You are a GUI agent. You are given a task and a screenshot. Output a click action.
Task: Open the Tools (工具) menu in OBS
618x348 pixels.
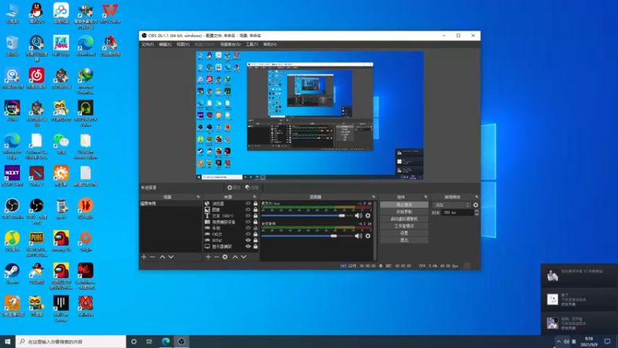[x=252, y=45]
